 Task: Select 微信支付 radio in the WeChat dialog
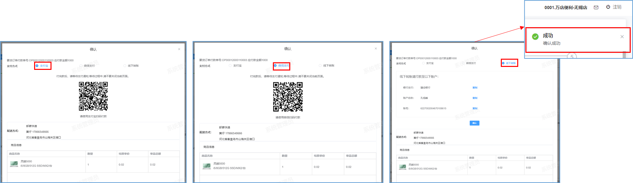coord(275,66)
